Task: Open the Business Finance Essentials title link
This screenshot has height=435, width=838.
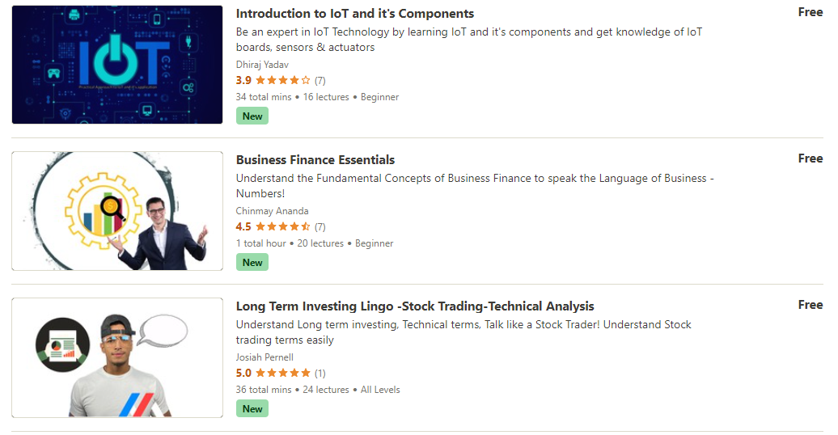Action: [x=315, y=160]
